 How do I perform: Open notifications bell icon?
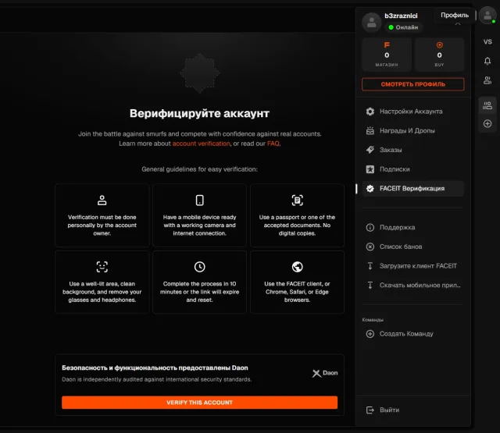point(487,61)
